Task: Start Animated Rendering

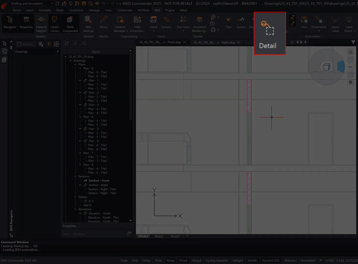Action: click(x=199, y=23)
